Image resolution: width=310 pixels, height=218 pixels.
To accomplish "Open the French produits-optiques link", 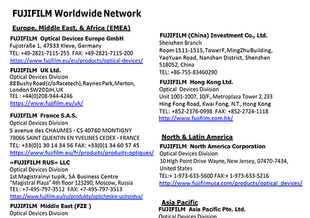I will coord(82,152).
